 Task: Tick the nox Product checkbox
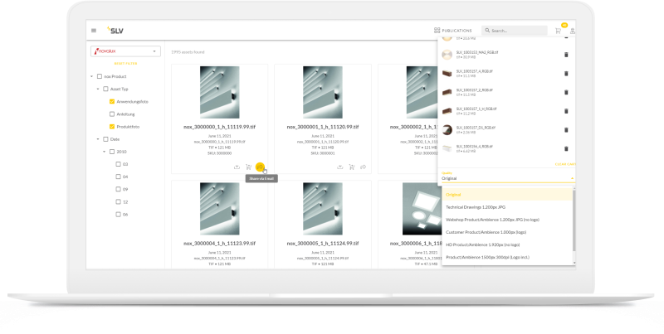100,76
